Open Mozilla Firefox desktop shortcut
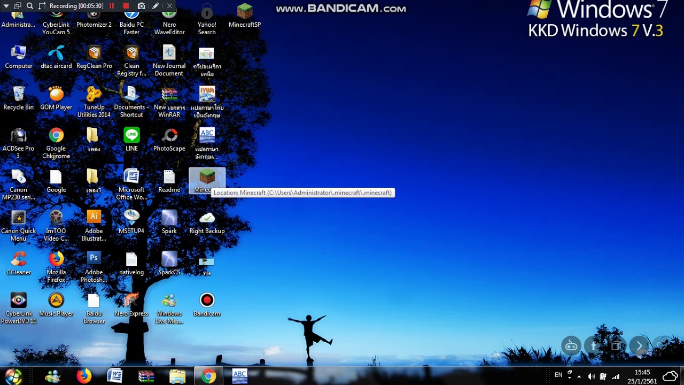684x385 pixels. pos(56,267)
